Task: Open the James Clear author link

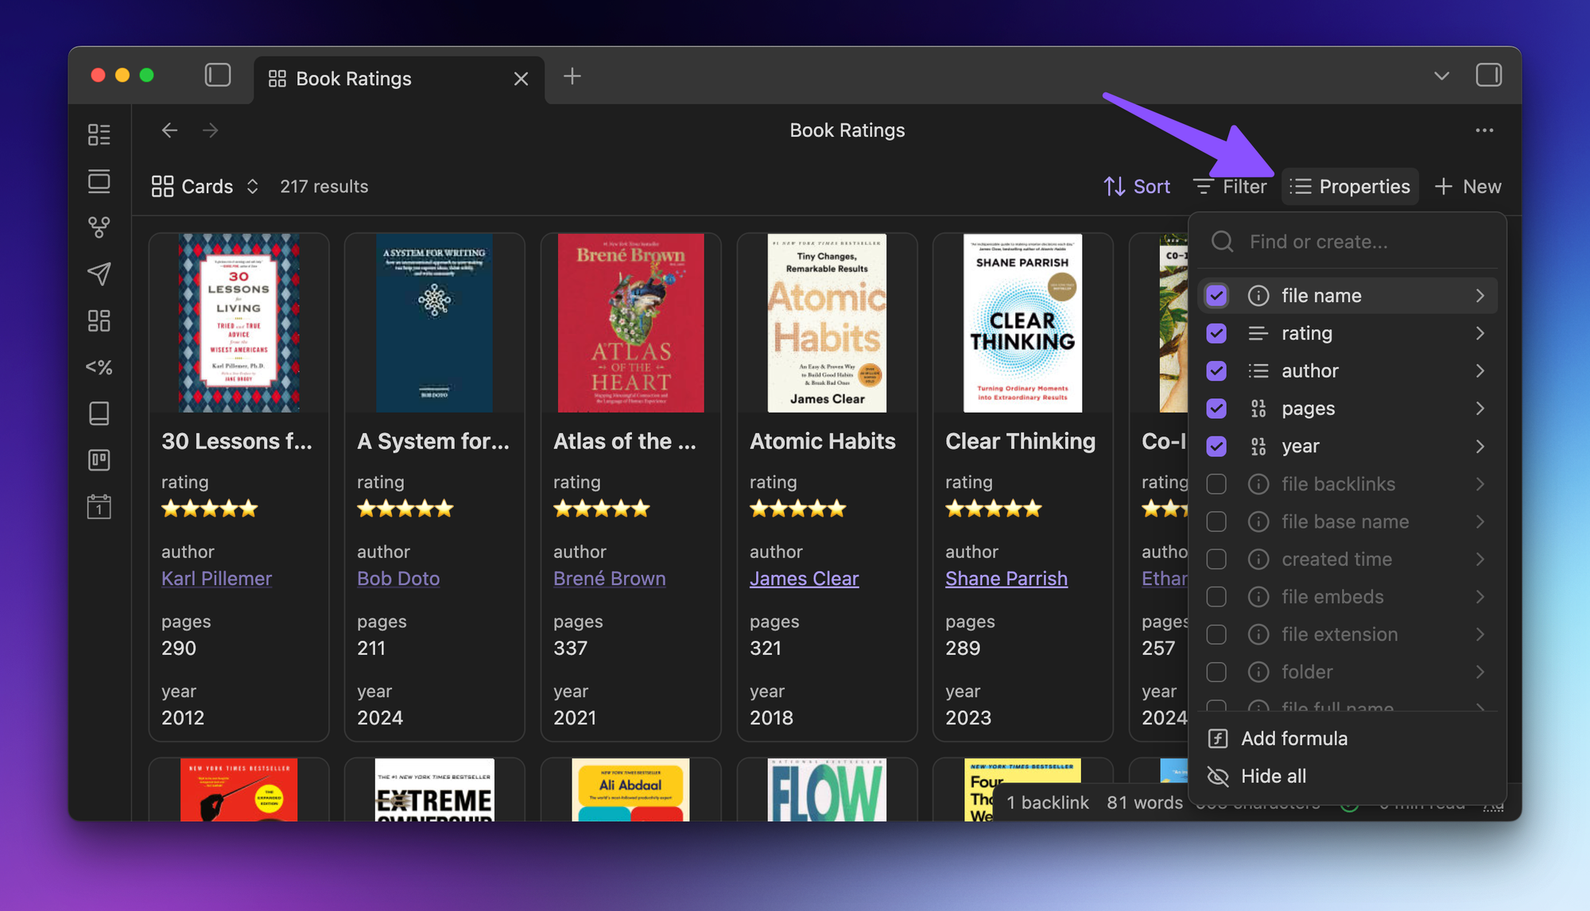Action: click(804, 579)
